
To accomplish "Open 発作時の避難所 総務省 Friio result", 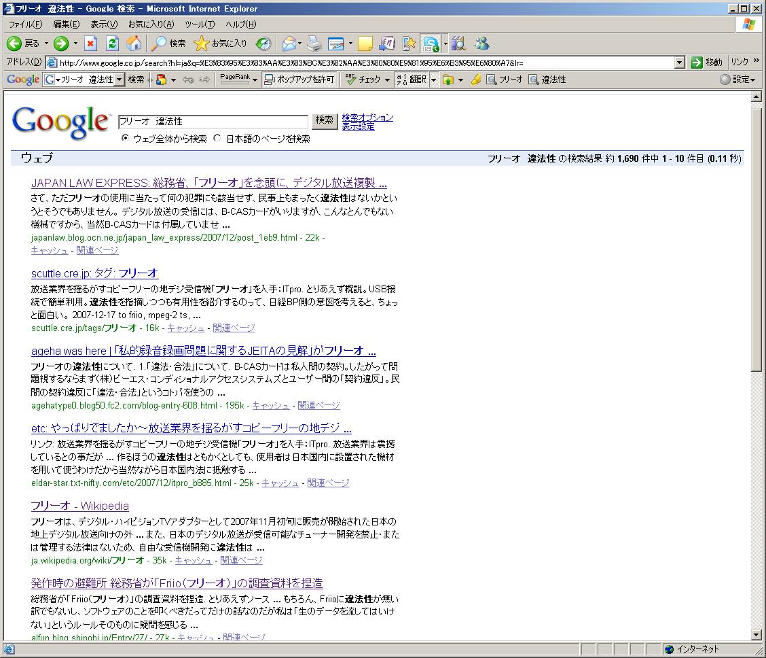I will pyautogui.click(x=177, y=583).
